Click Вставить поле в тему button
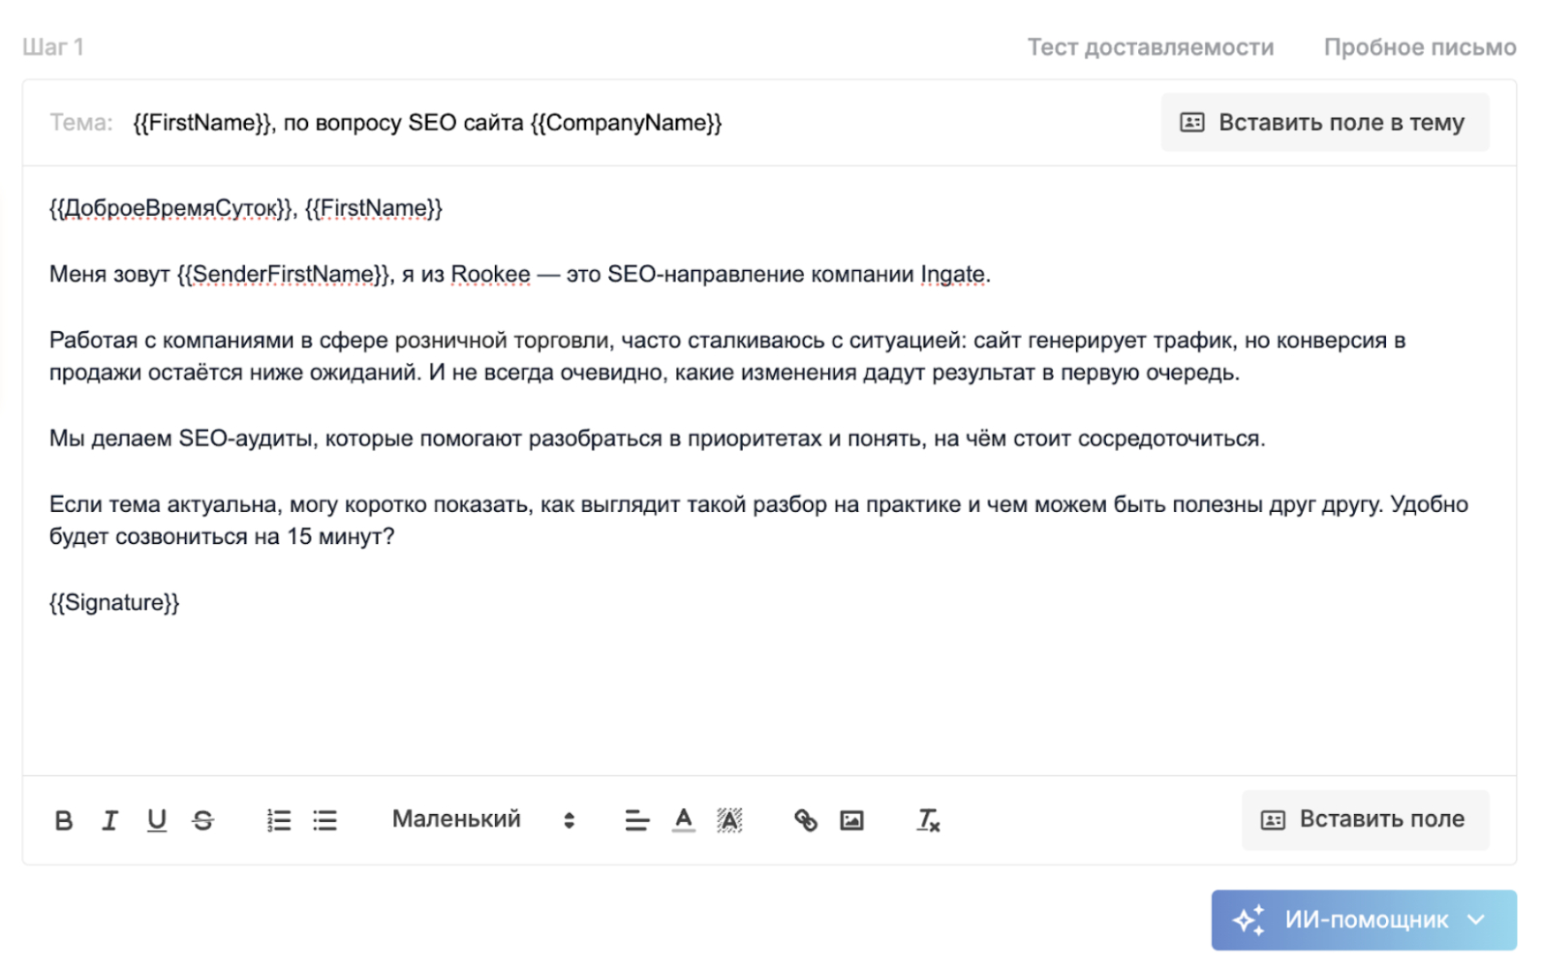The image size is (1542, 968). pos(1325,122)
